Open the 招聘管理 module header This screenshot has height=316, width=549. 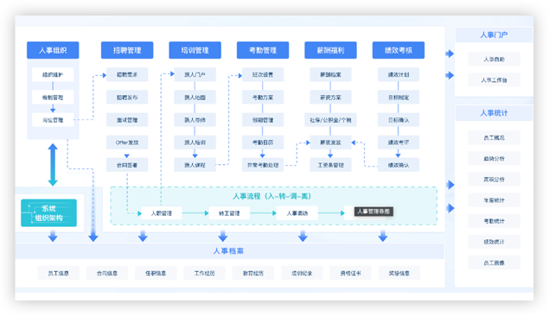(x=127, y=50)
